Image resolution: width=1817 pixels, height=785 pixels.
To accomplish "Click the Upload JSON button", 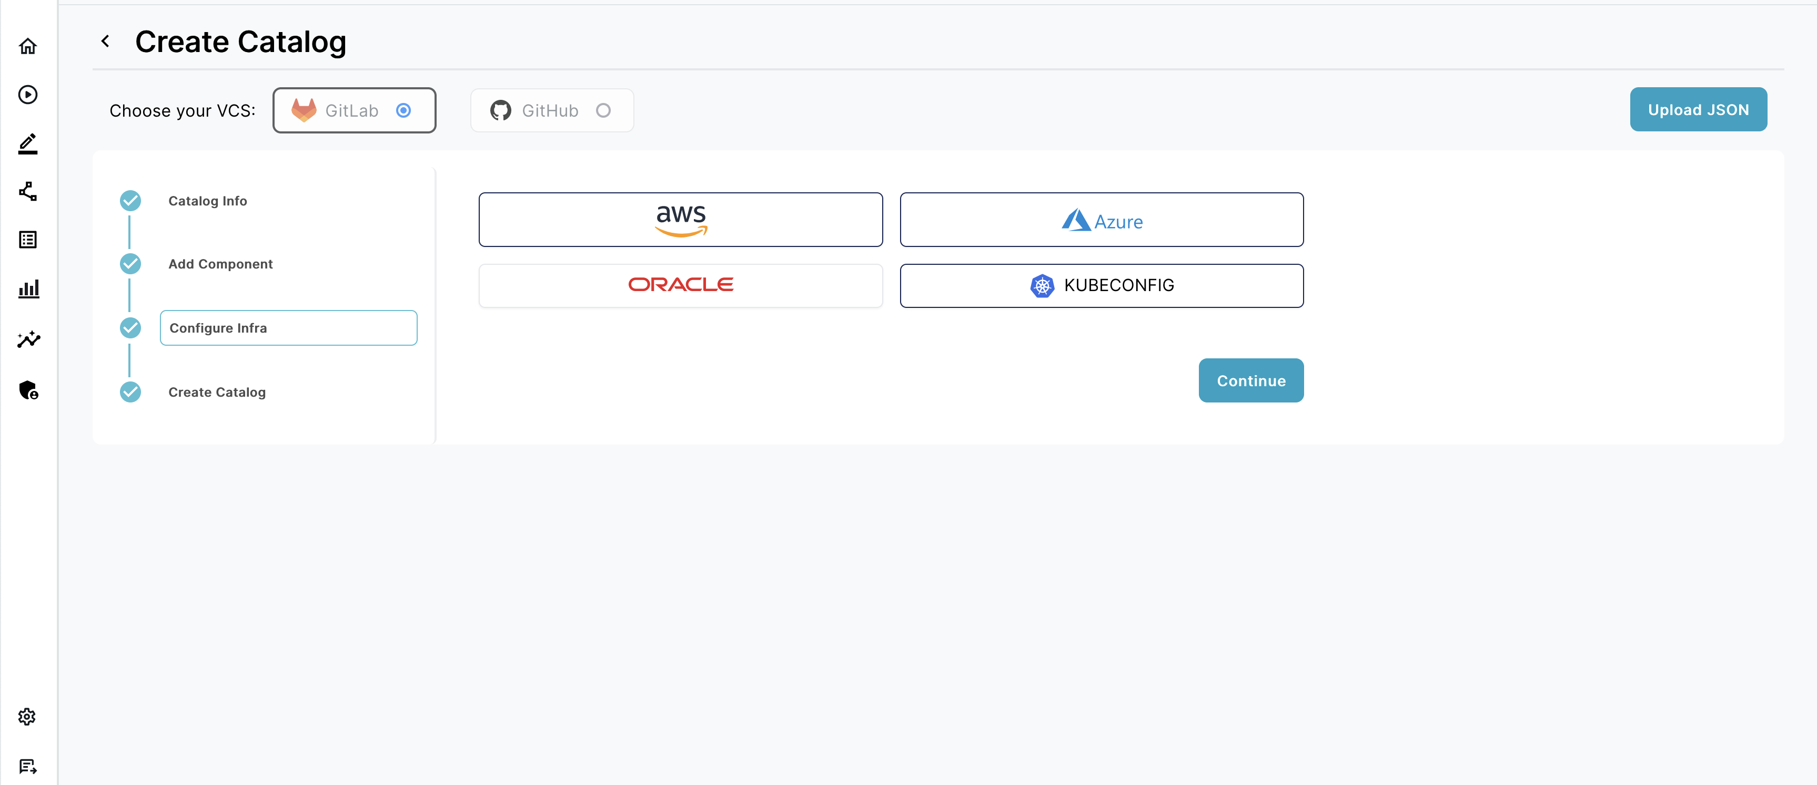I will point(1699,109).
